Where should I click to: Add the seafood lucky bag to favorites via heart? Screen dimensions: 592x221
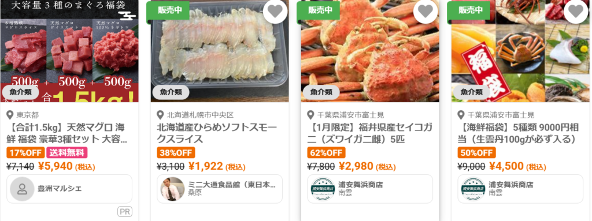[x=576, y=12]
